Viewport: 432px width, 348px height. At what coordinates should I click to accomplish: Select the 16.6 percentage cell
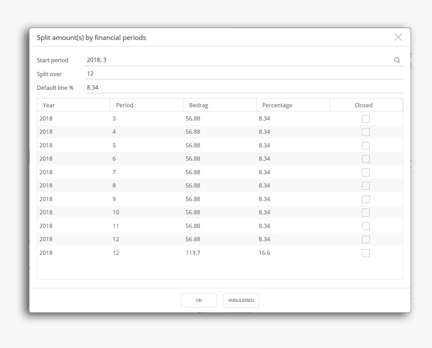(x=293, y=253)
